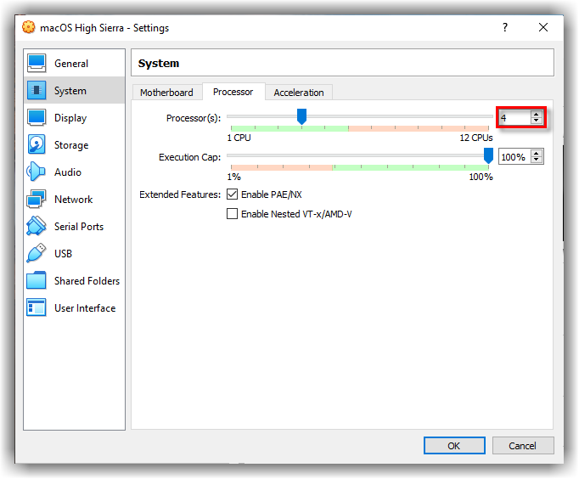579x479 pixels.
Task: Open the USB settings icon
Action: 37,254
